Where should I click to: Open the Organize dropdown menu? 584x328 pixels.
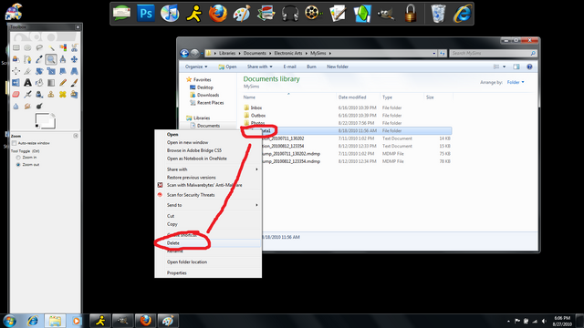click(x=196, y=67)
